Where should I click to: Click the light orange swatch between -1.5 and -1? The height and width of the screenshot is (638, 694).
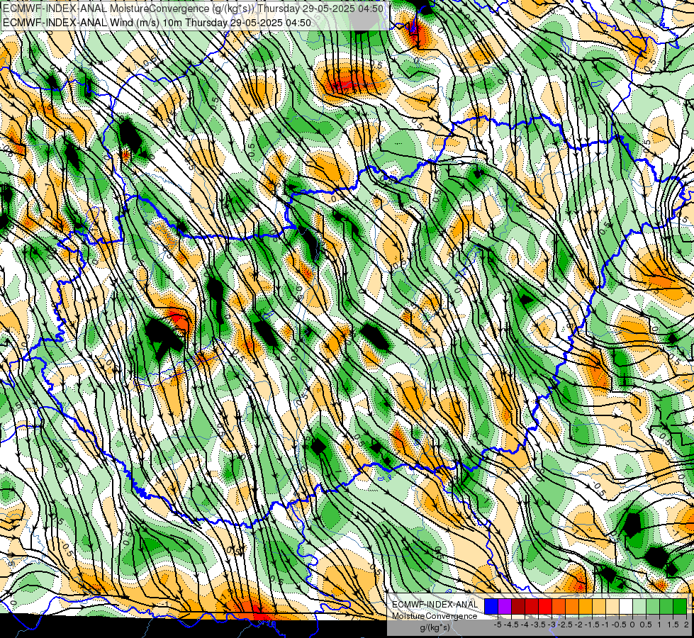pos(599,606)
